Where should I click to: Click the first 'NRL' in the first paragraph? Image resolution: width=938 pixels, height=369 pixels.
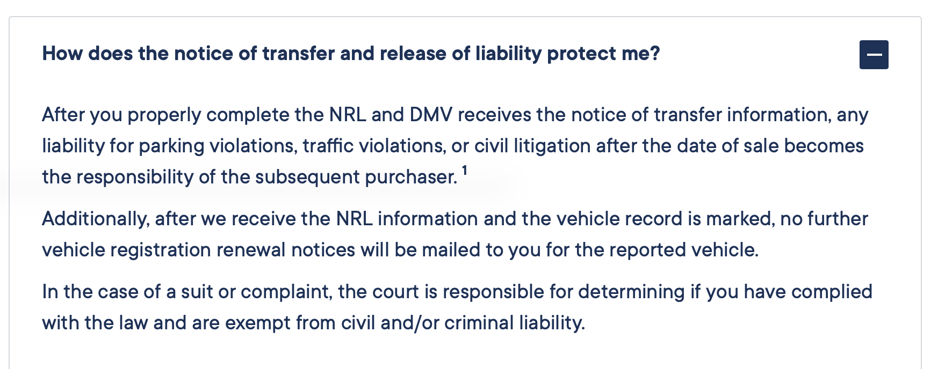[x=348, y=115]
